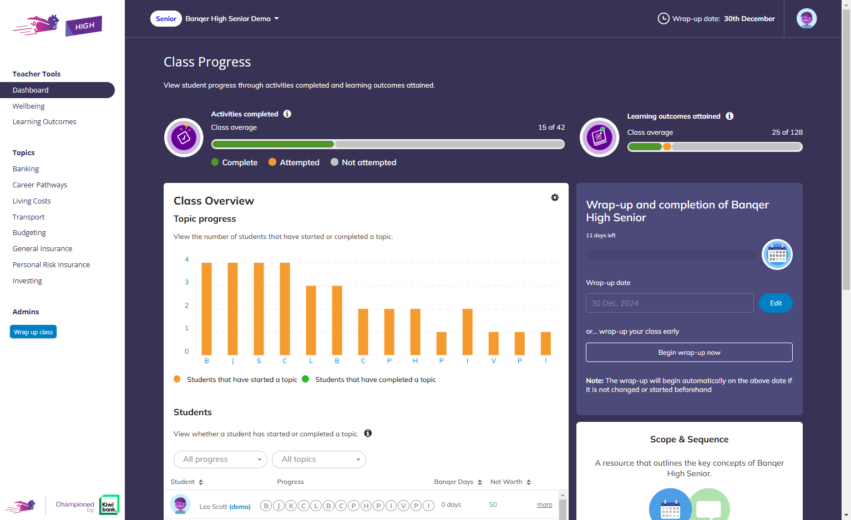Click the Begin wrap-up now button

point(689,352)
